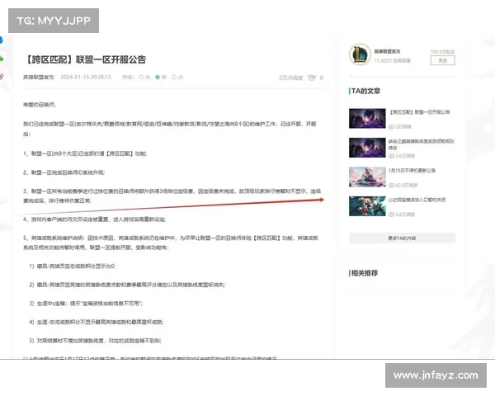Click thumbnail of 1月15日不停机更新公告 article
This screenshot has width=495, height=396.
[x=367, y=177]
